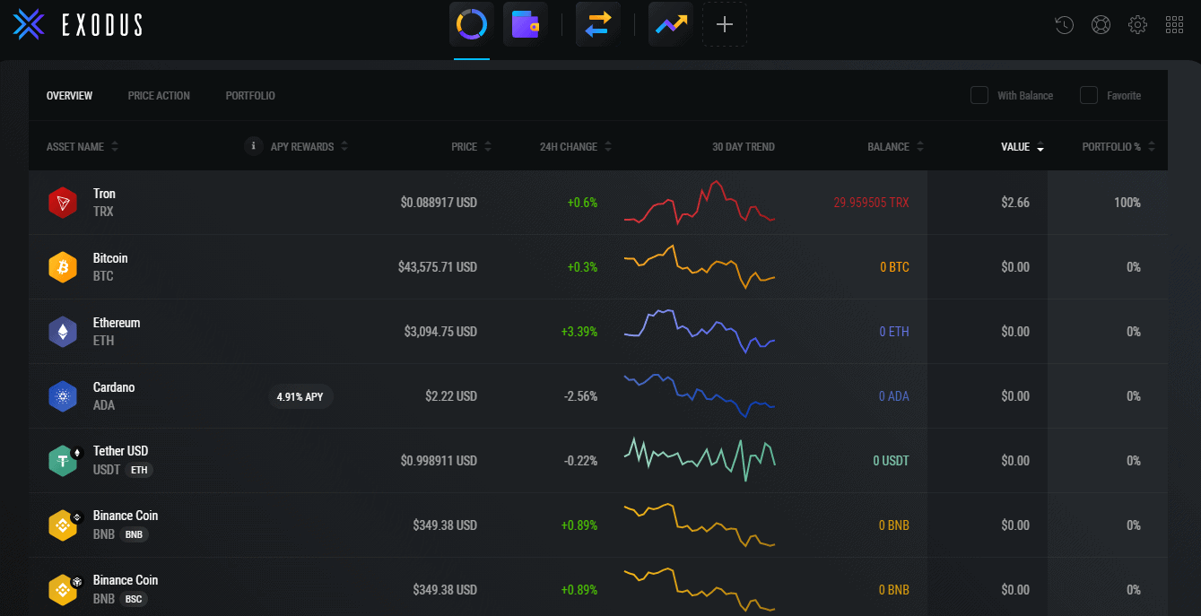The width and height of the screenshot is (1201, 616).
Task: Click the APY rewards info icon
Action: coord(254,146)
